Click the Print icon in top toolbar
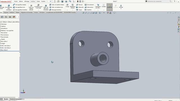Viewport: 180px width, 101px height. (x=66, y=1)
